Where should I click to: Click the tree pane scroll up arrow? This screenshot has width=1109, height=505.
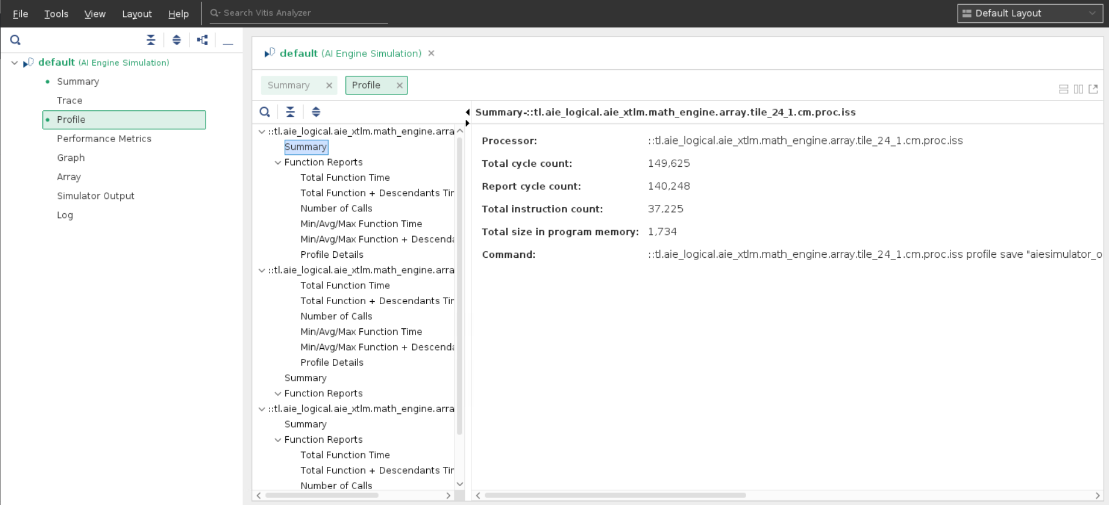pyautogui.click(x=460, y=131)
